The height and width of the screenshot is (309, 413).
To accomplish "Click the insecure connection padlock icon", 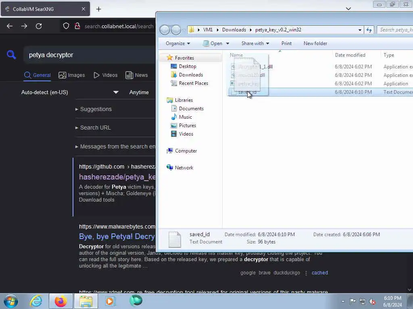I will (77, 26).
